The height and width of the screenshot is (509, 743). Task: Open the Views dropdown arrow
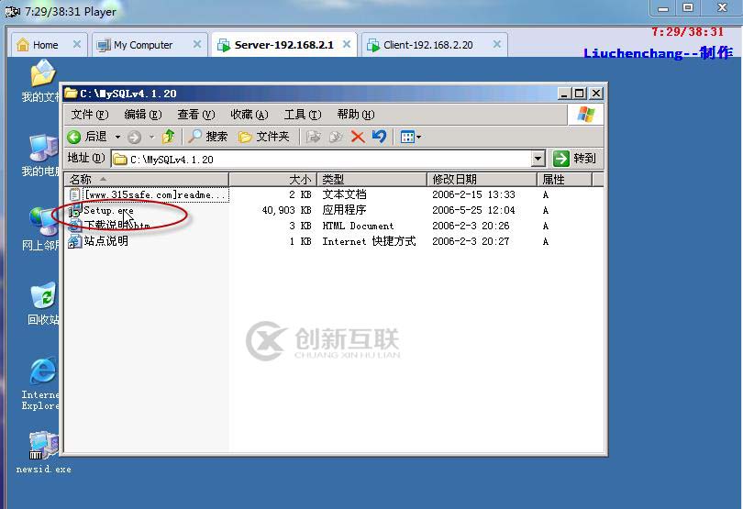click(x=419, y=138)
